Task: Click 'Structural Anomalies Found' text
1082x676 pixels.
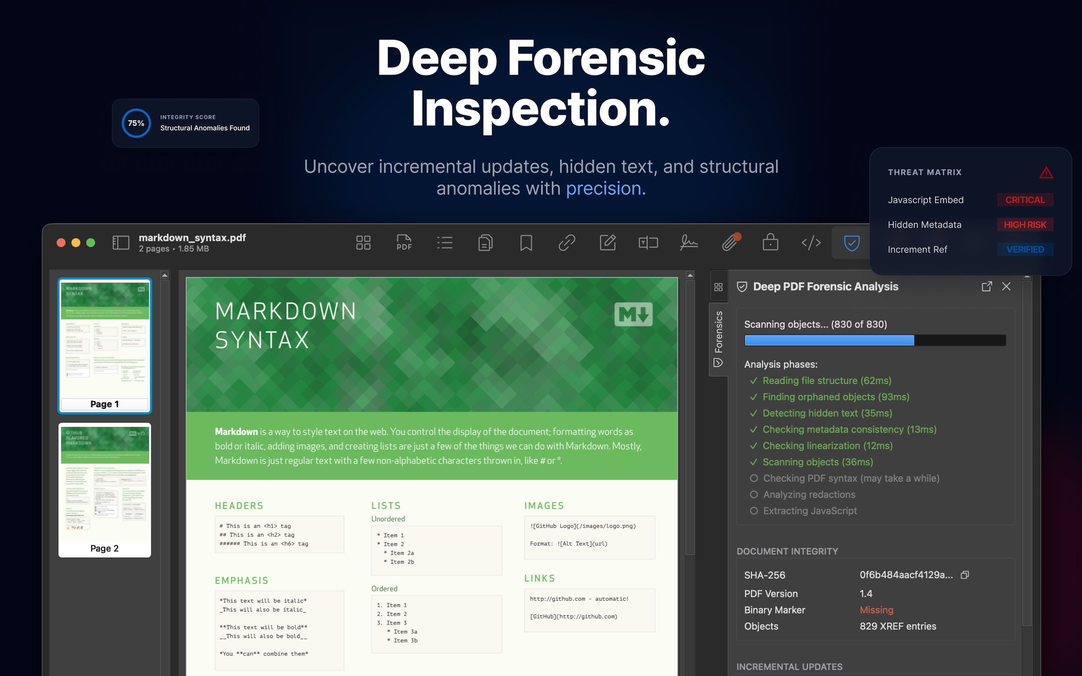Action: (x=205, y=128)
